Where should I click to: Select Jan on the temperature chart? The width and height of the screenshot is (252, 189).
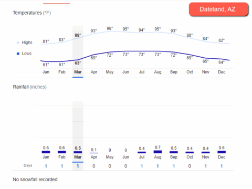coord(46,72)
